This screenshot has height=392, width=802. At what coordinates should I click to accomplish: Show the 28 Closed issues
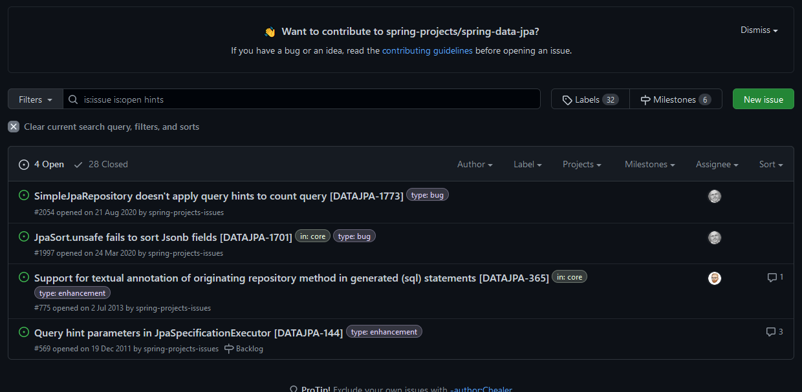[x=101, y=165]
